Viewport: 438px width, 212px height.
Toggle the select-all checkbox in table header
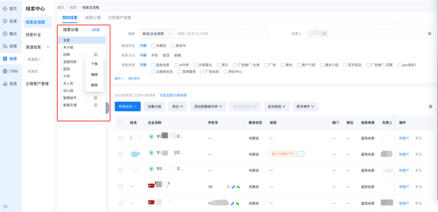(x=121, y=122)
